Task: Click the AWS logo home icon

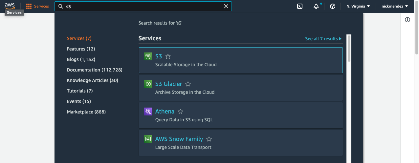Action: [x=10, y=6]
